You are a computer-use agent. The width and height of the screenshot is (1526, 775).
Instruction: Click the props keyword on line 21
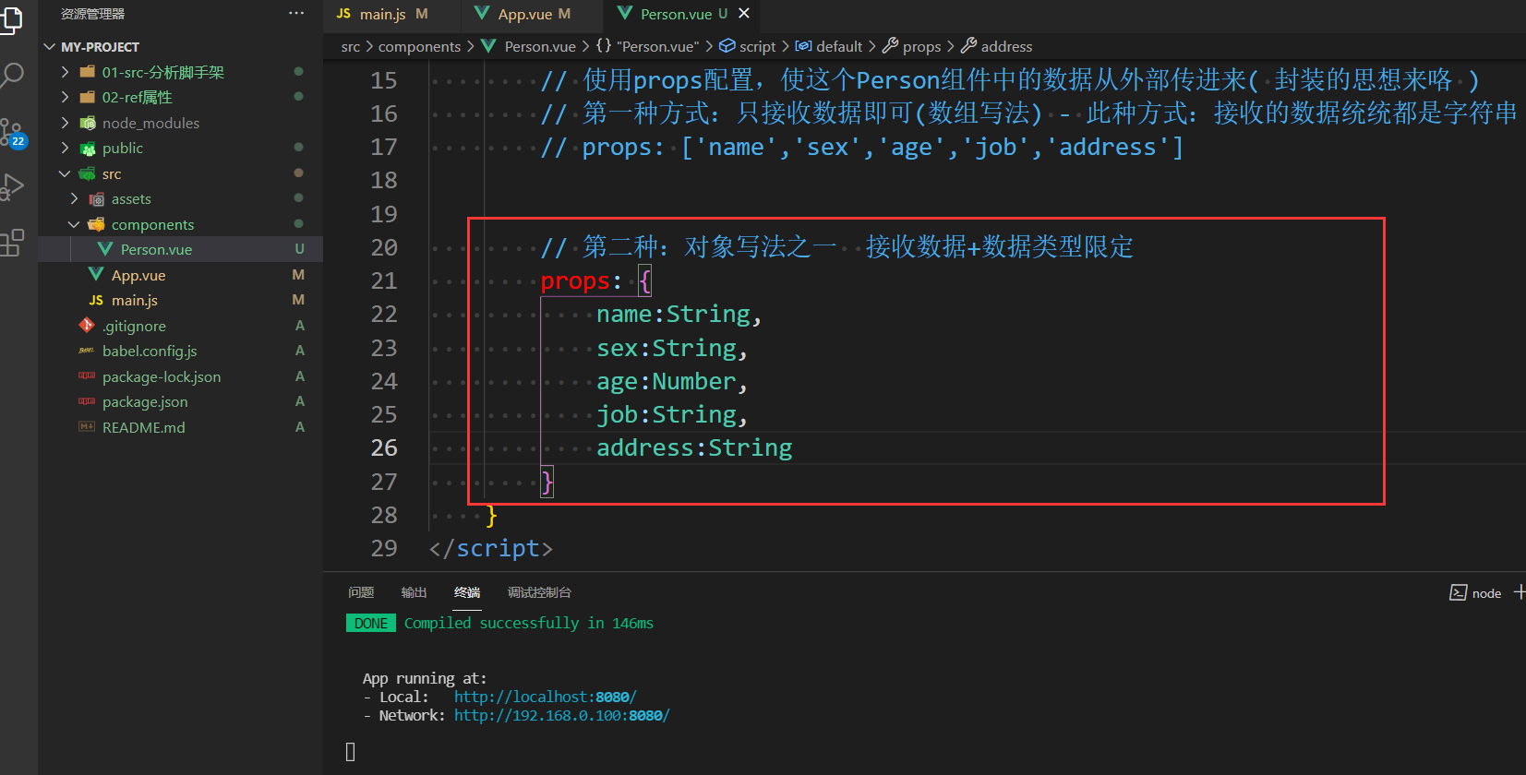tap(575, 280)
